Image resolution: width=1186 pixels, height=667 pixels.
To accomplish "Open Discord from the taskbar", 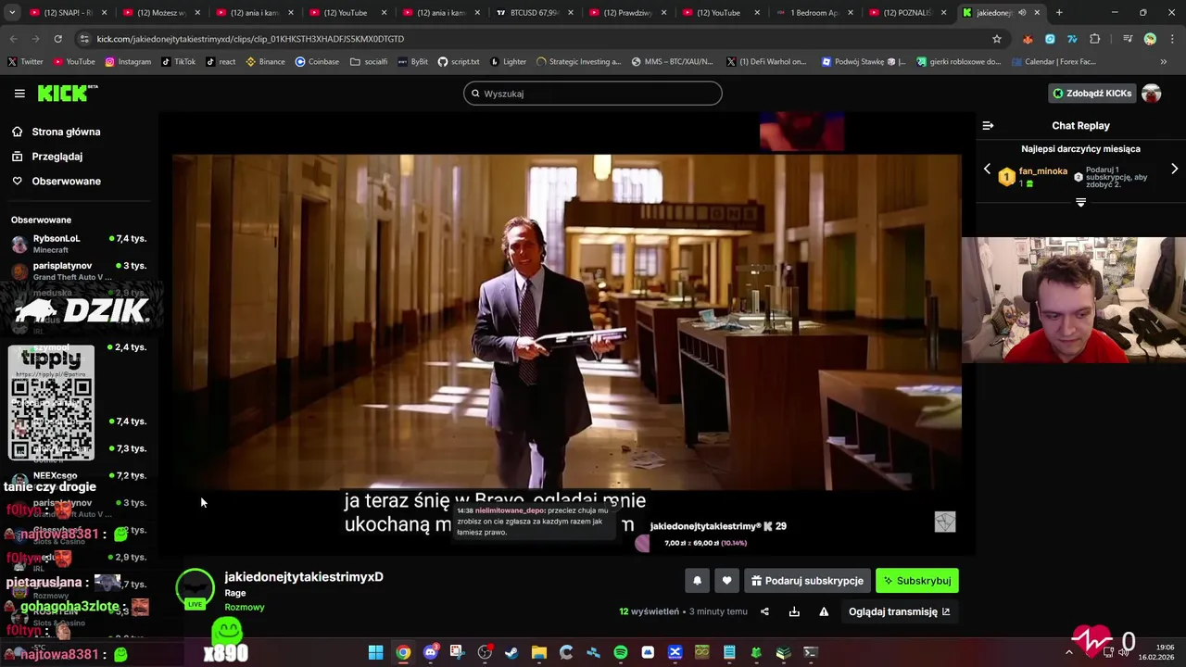I will coord(430,652).
